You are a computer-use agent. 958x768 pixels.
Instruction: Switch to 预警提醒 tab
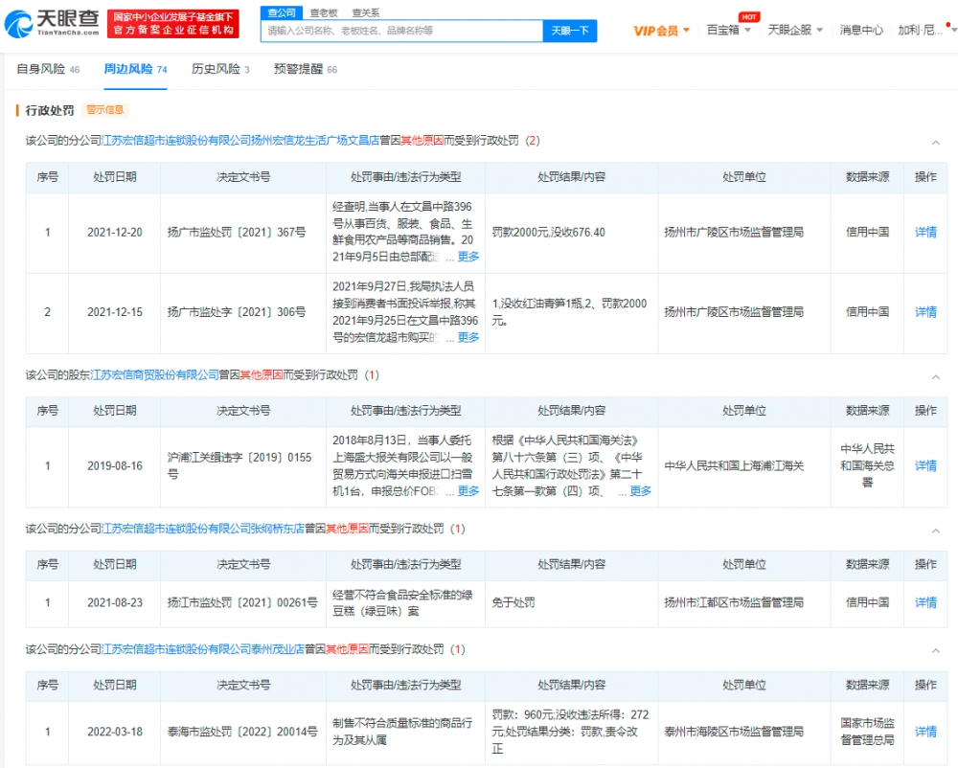(305, 69)
